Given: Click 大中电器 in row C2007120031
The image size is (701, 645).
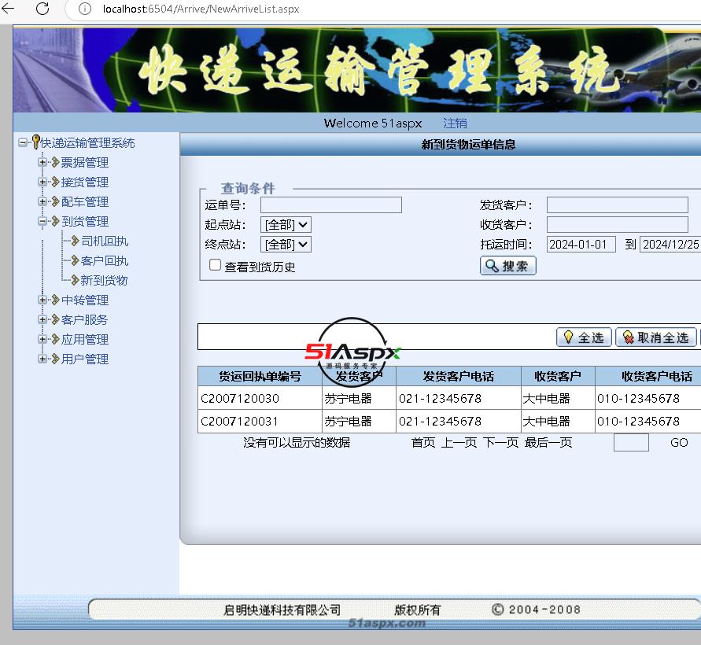Looking at the screenshot, I should point(546,421).
